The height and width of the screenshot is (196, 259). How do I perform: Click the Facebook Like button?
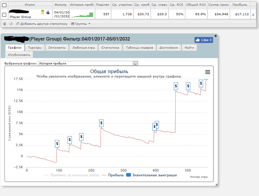point(203,40)
